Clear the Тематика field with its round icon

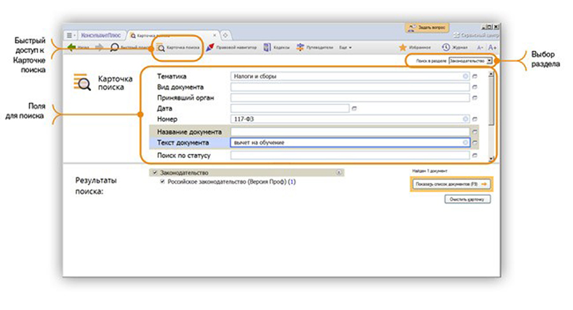[x=465, y=76]
